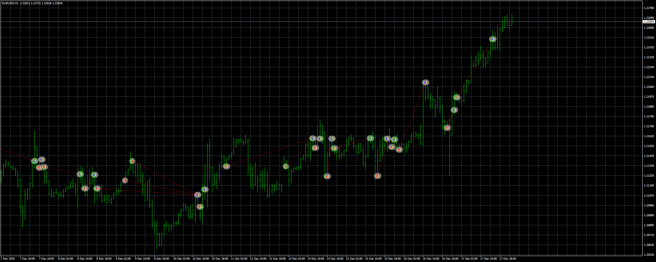Viewport: 656px width, 262px height.
Task: Select red marker near 1.20970 on 10 Dec
Action: click(x=200, y=207)
